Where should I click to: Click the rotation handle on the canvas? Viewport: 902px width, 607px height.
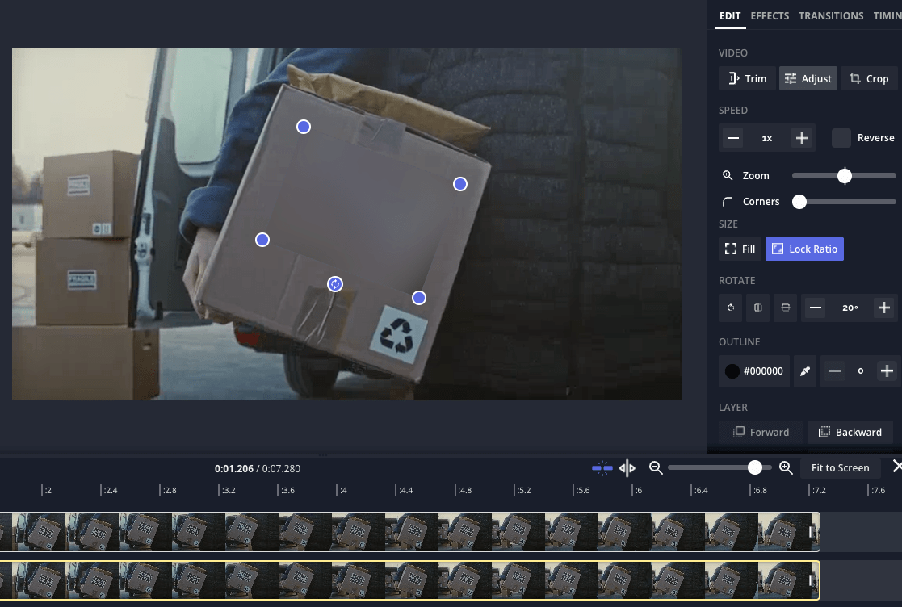(x=335, y=284)
